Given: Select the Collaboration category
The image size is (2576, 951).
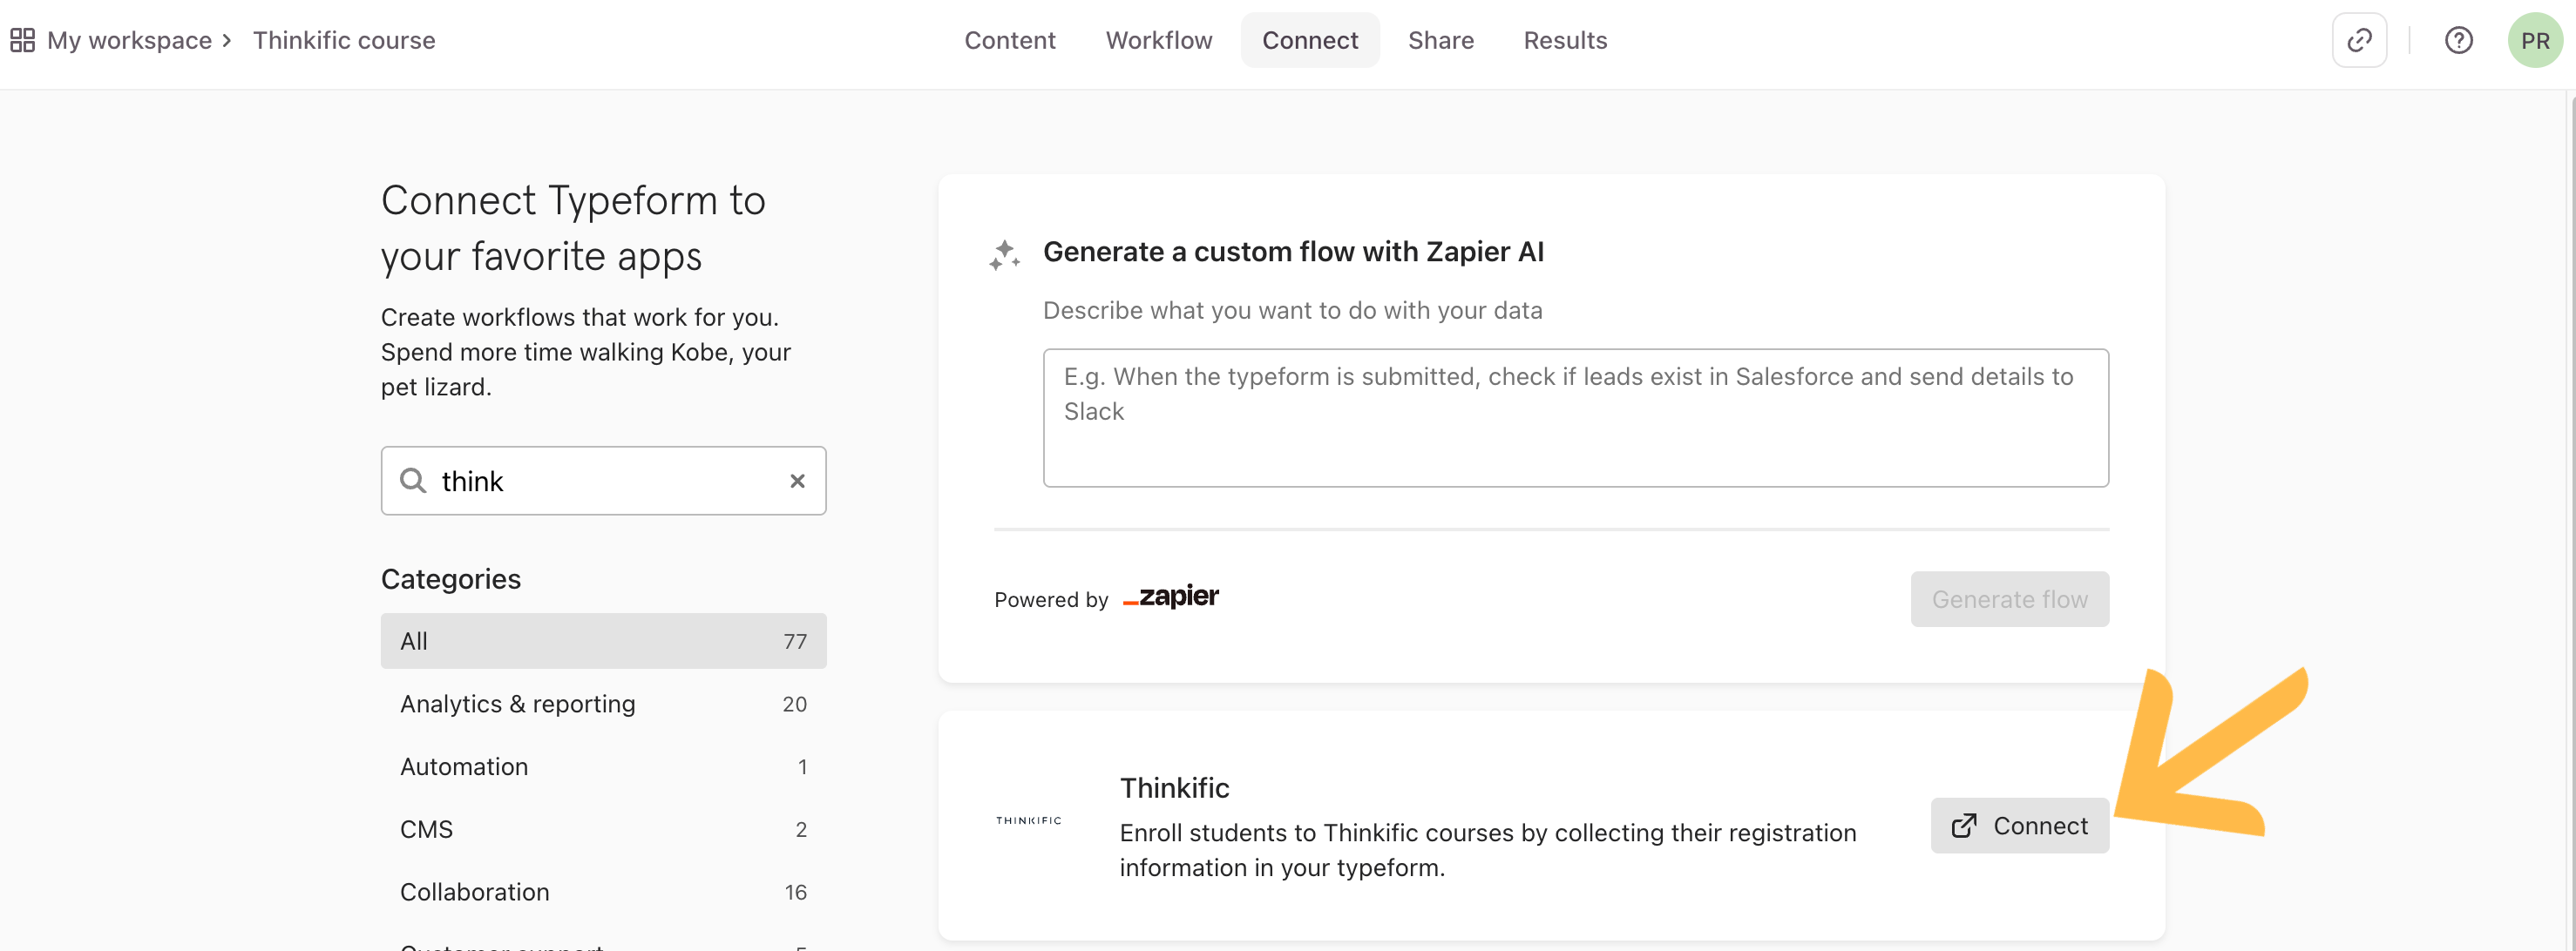Looking at the screenshot, I should point(603,891).
